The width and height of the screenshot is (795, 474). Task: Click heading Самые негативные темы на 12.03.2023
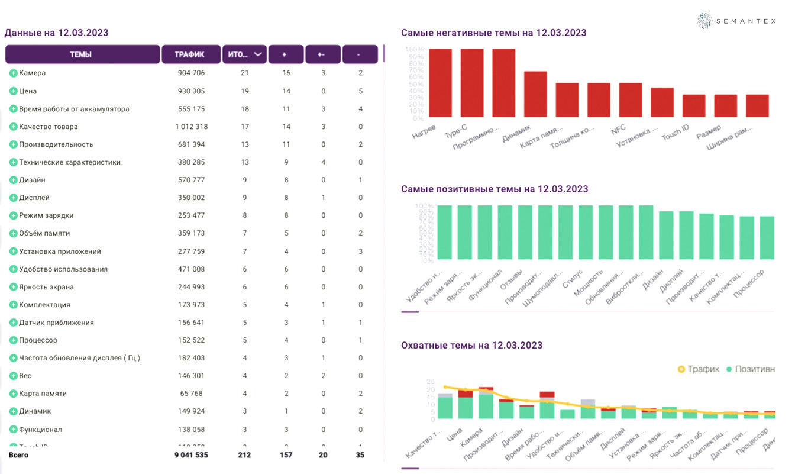(494, 33)
